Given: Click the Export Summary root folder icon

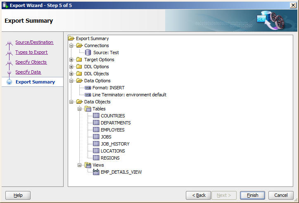Looking at the screenshot, I should pos(71,38).
